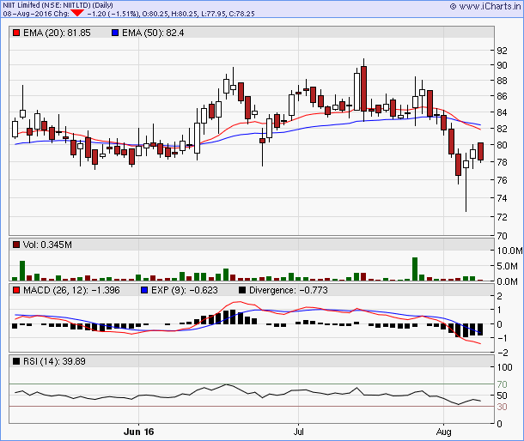Click the black RSI (14) legend swatch
524x441 pixels.
point(16,361)
